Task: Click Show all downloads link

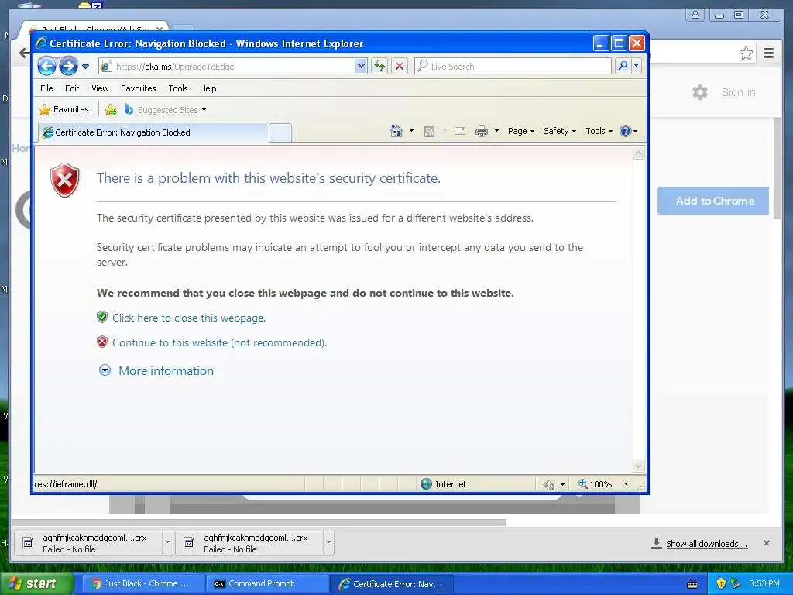Action: (706, 543)
